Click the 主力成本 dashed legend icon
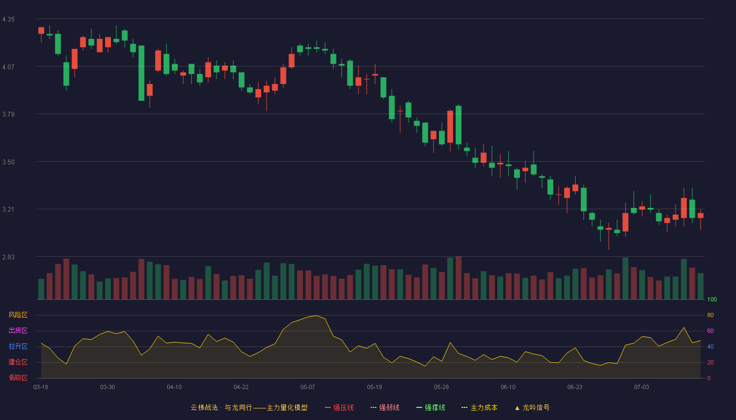736x420 pixels. coord(464,407)
